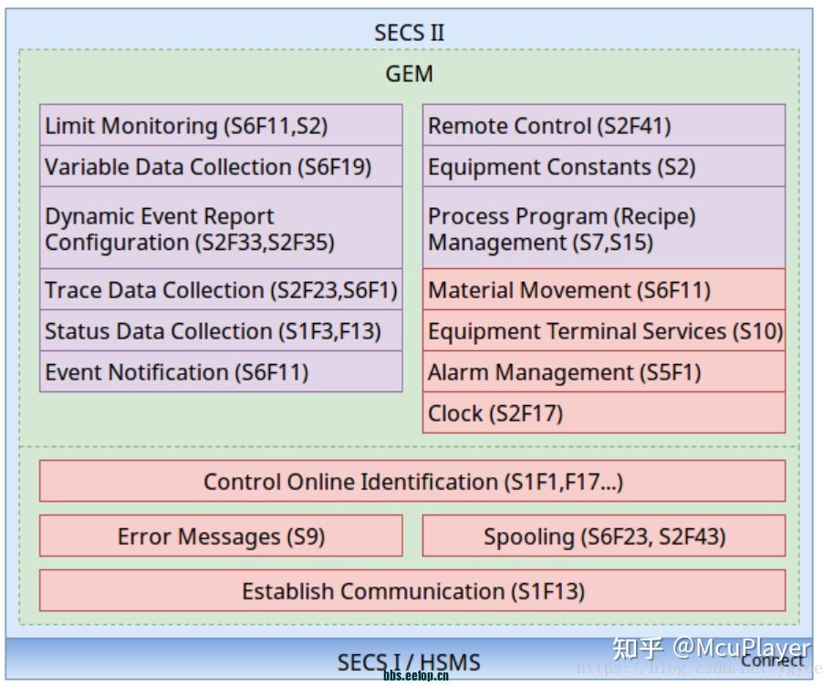Click the Establish Communication (S1F13) bar

coord(412,591)
